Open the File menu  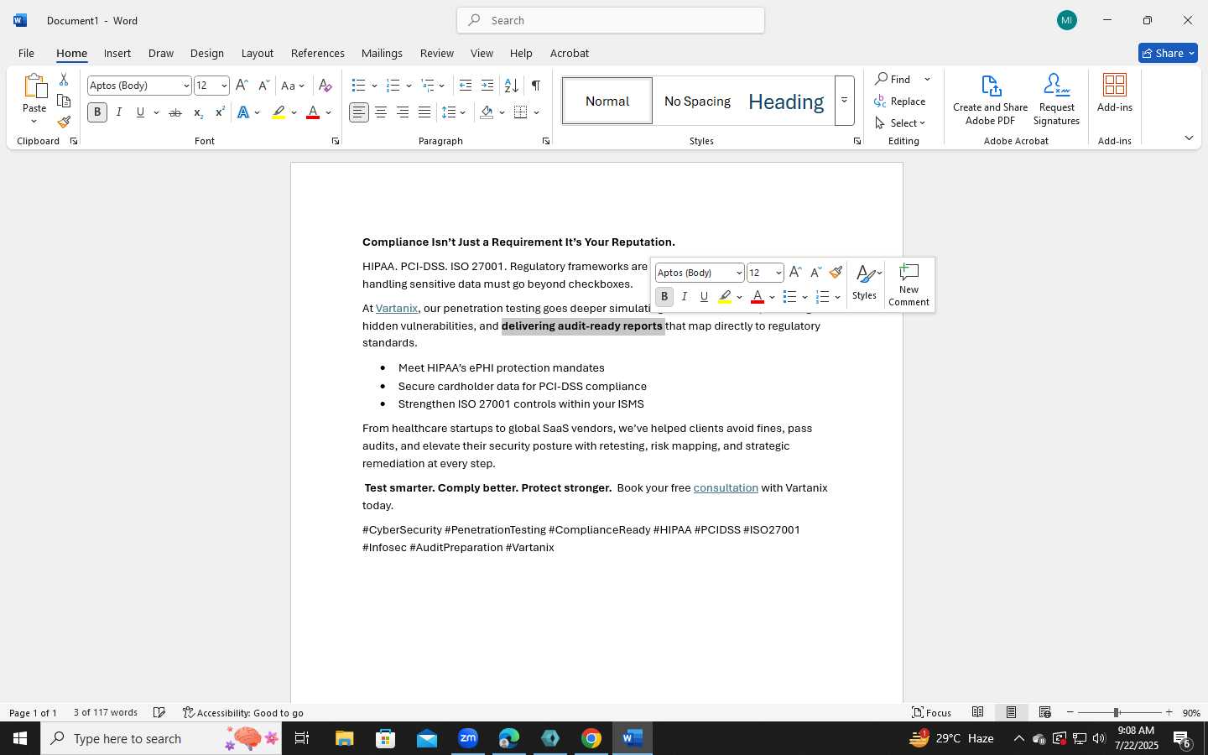(26, 53)
